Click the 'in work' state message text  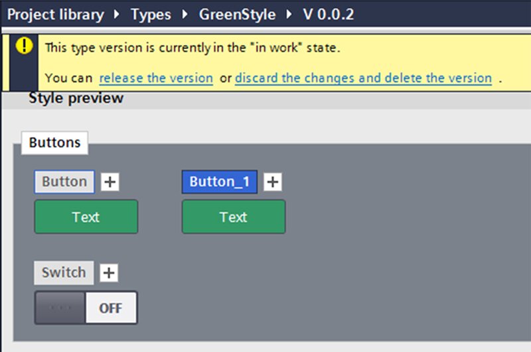tap(192, 48)
